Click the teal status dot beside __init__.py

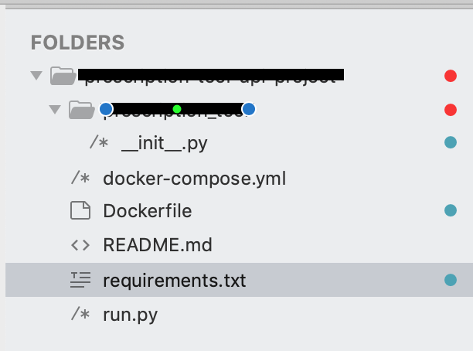(x=451, y=143)
